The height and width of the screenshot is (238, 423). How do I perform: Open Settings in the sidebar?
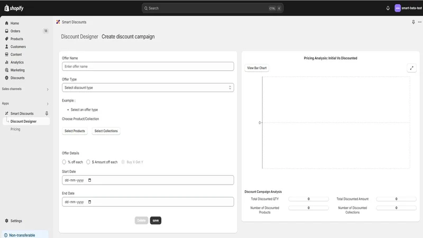pyautogui.click(x=16, y=221)
